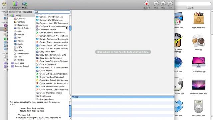Open AppCleaner.app in Finder window
This screenshot has width=213, height=120.
tap(198, 20)
